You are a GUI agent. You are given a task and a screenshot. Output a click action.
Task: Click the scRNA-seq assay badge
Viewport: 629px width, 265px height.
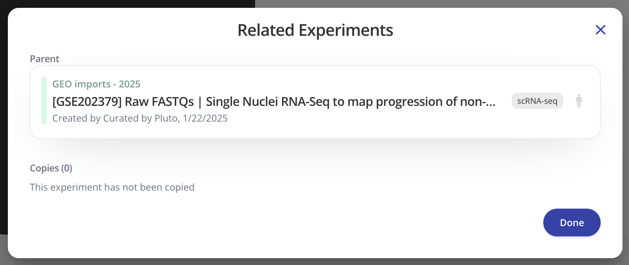537,101
